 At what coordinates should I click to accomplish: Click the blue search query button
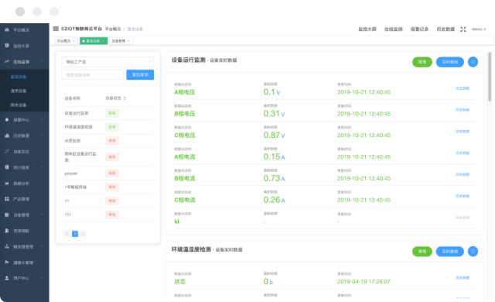(140, 75)
